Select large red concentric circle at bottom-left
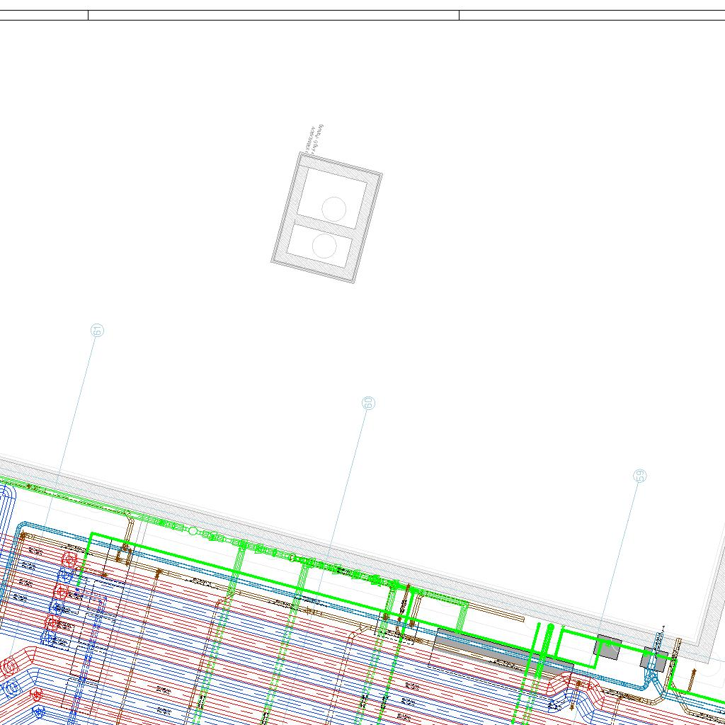 tap(10, 667)
